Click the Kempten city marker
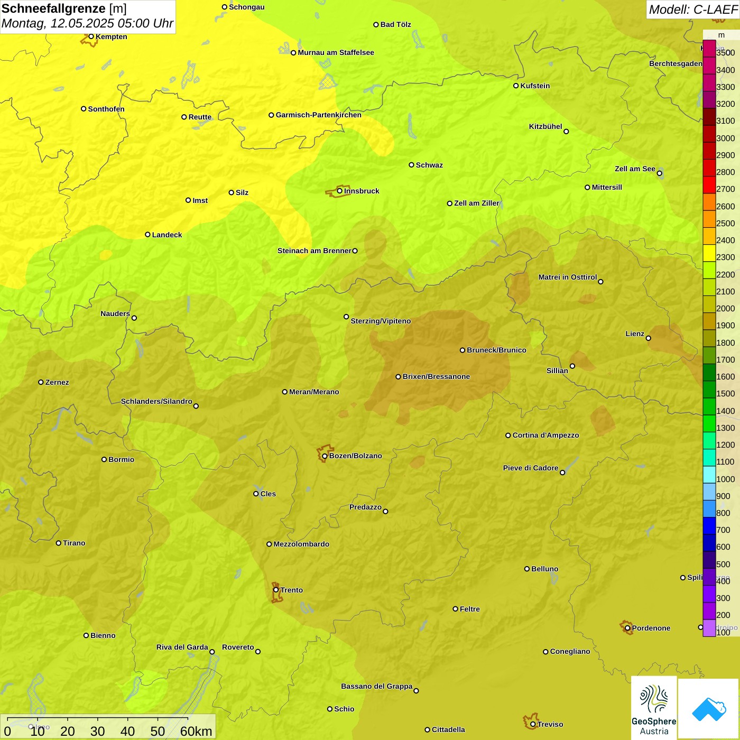Image resolution: width=740 pixels, height=740 pixels. (x=91, y=36)
